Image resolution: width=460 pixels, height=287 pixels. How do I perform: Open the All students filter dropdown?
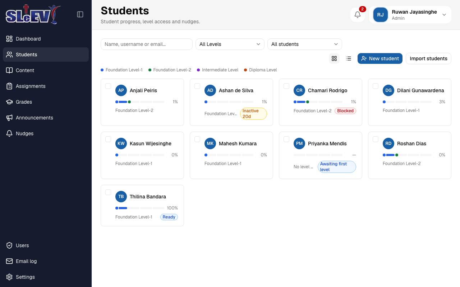point(305,44)
